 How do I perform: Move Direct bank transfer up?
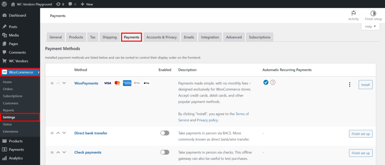tap(58, 133)
